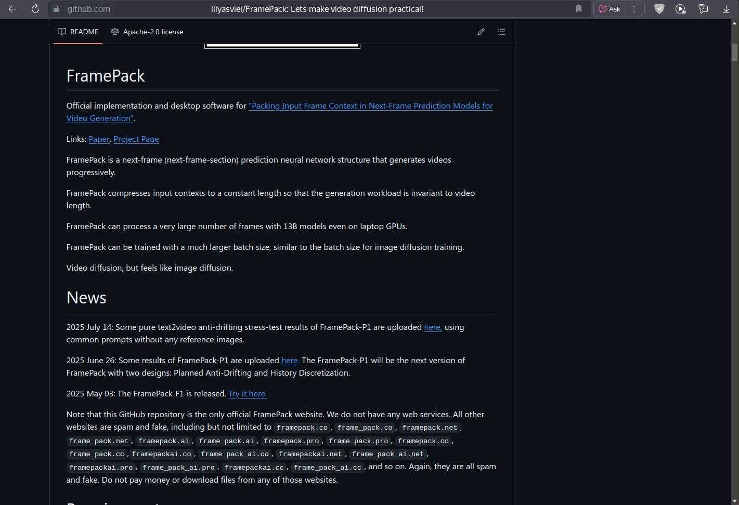Click the framepack.pro code text
Screen dimensions: 739x505
click(291, 441)
